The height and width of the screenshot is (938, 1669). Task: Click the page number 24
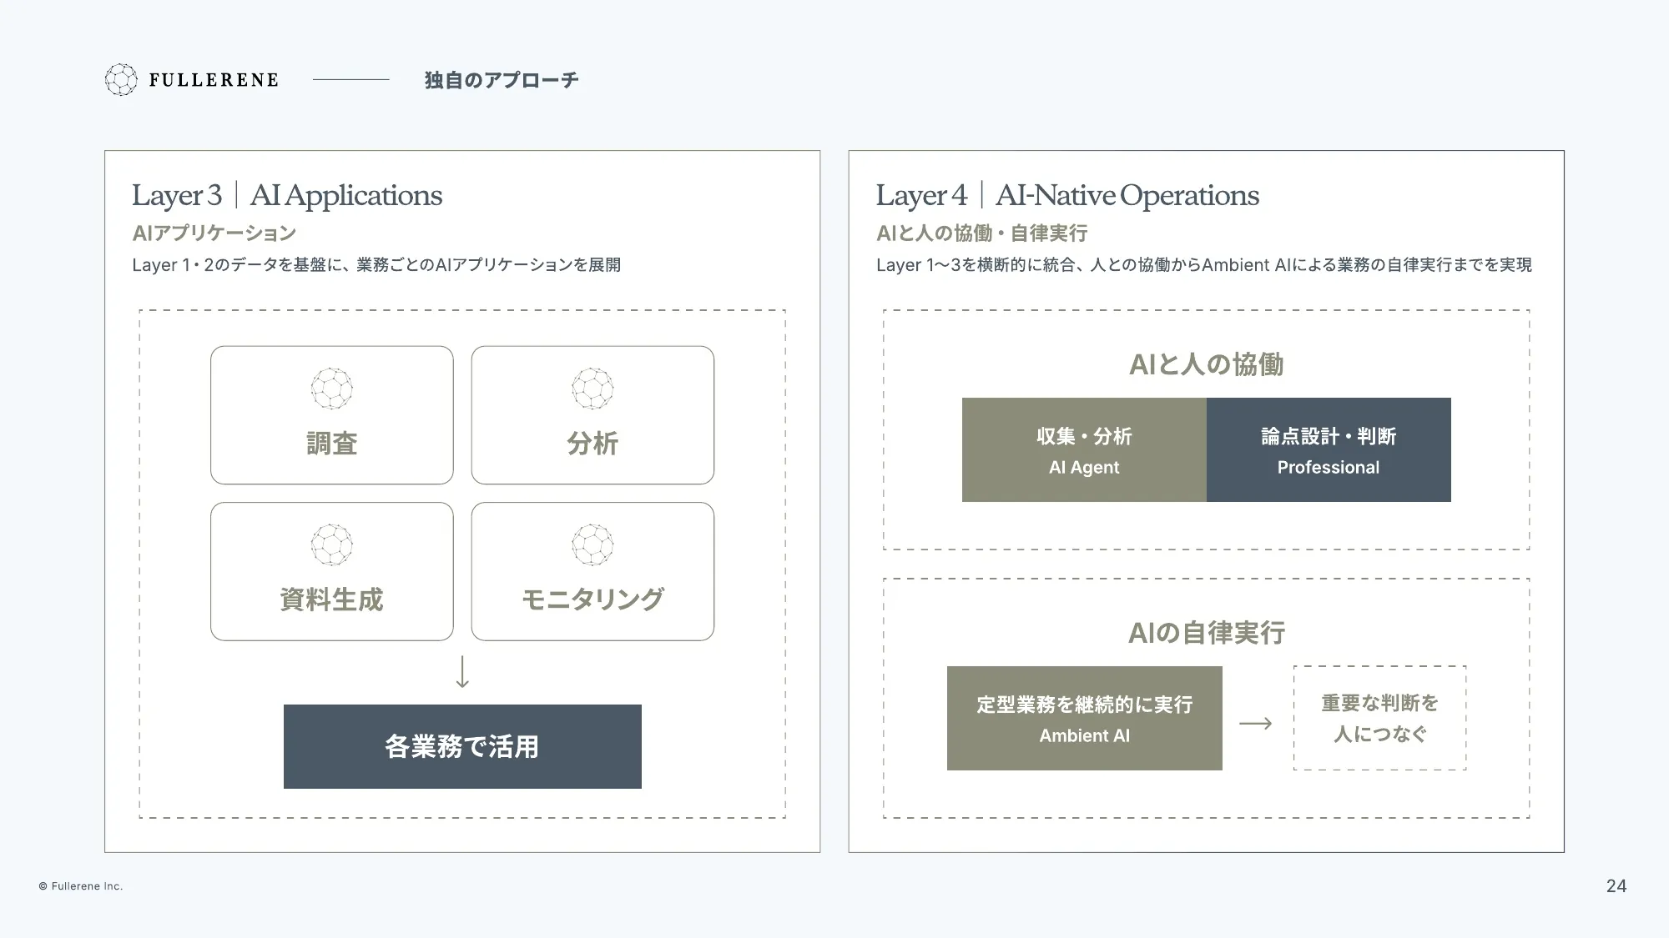tap(1616, 886)
